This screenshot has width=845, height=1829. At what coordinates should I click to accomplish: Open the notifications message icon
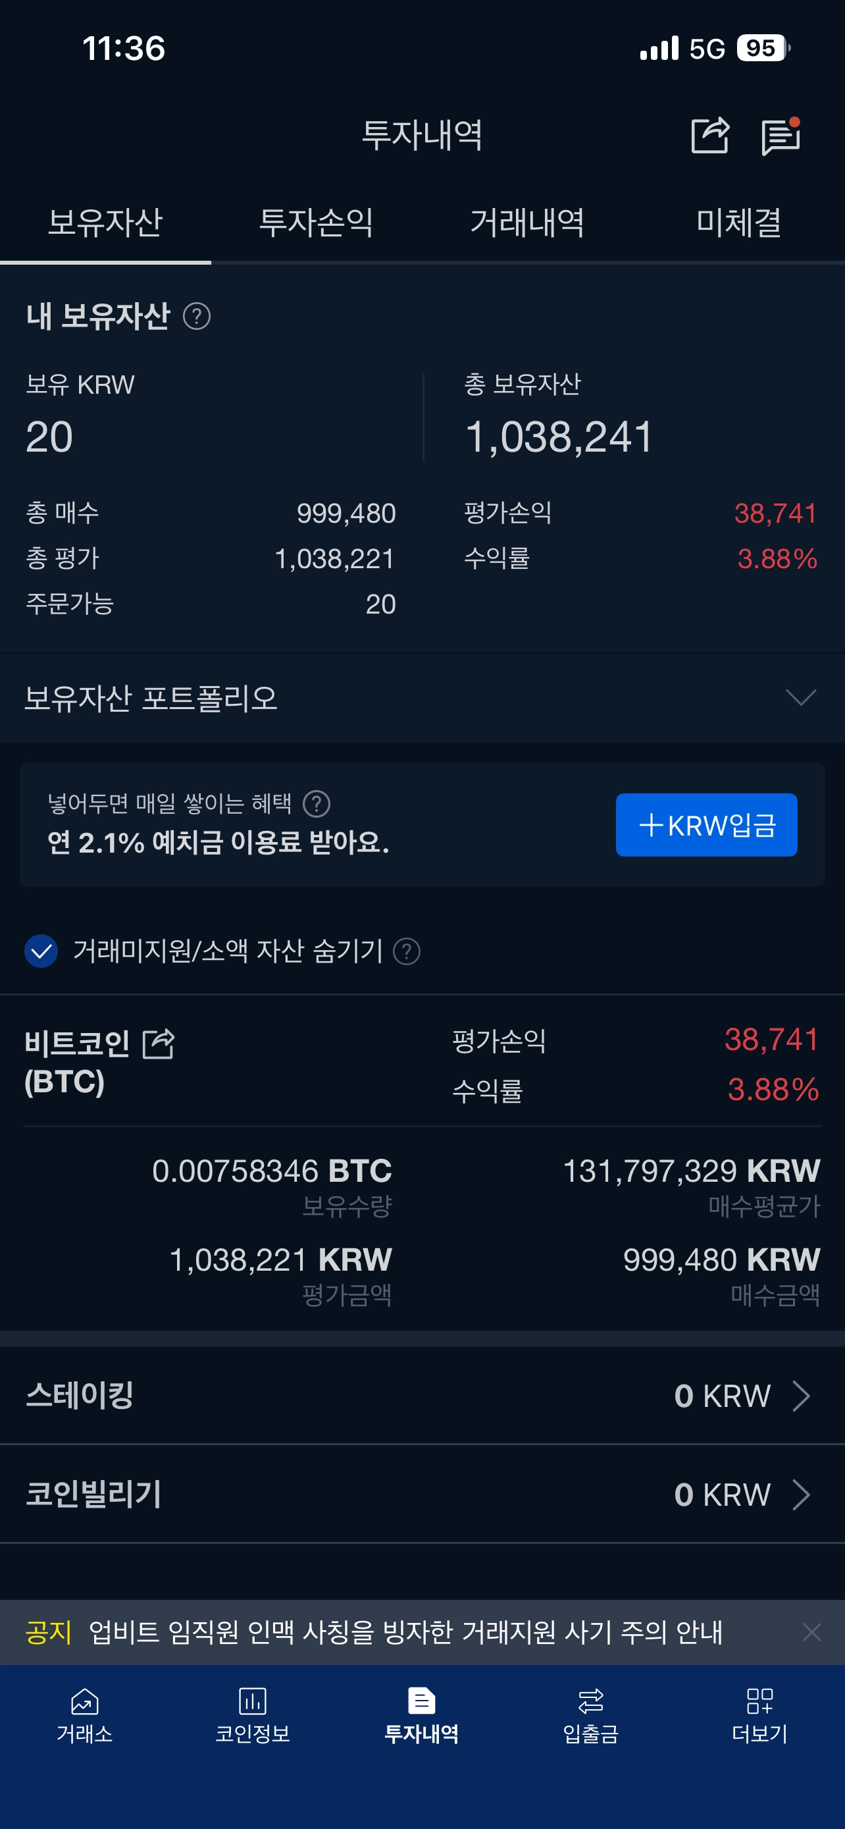(x=781, y=136)
